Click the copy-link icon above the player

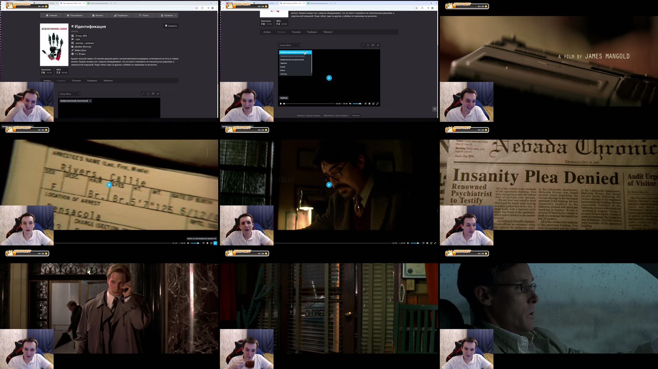coord(378,45)
